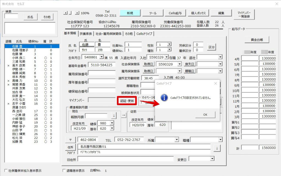Click the previous-record left arrow button
This screenshot has height=176, width=281.
(65, 13)
